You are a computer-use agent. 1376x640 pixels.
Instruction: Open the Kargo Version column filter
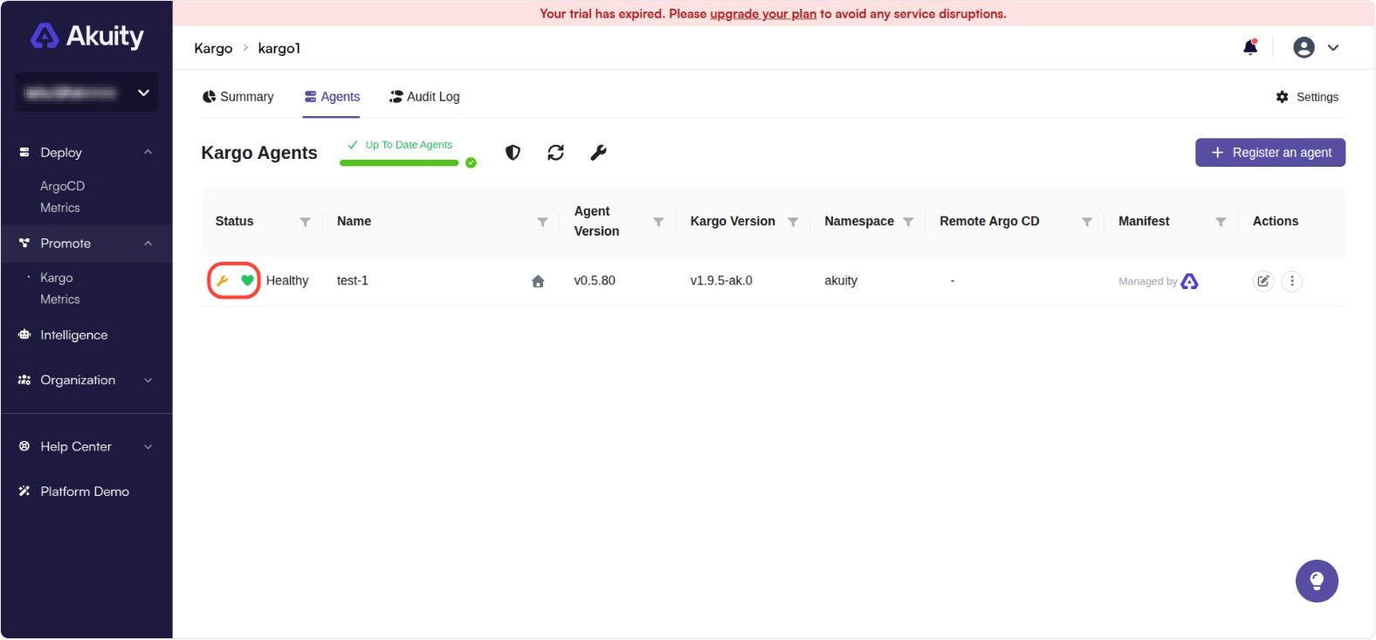pos(793,222)
